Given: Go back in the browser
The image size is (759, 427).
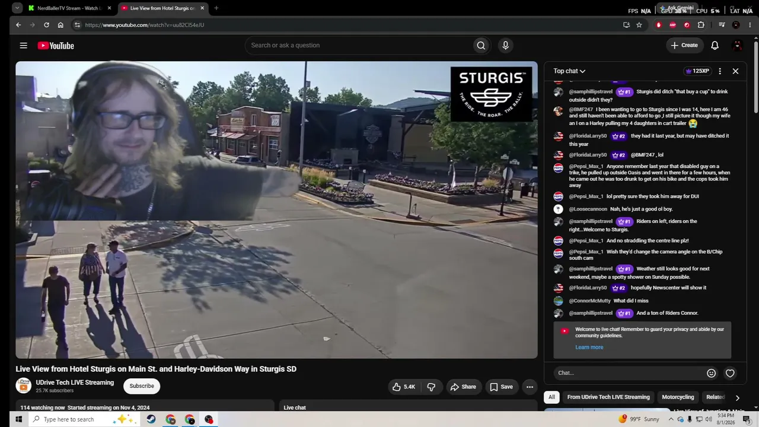Looking at the screenshot, I should click(x=18, y=25).
